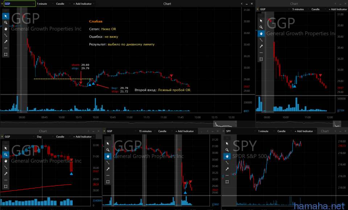Activate the hand pan tool in the GGP Day chart
The image size is (348, 210).
[x=6, y=161]
